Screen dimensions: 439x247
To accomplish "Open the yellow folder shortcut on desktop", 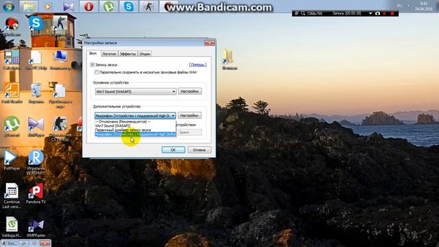I will 230,60.
